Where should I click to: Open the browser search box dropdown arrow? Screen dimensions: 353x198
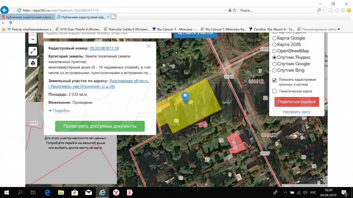324,10
